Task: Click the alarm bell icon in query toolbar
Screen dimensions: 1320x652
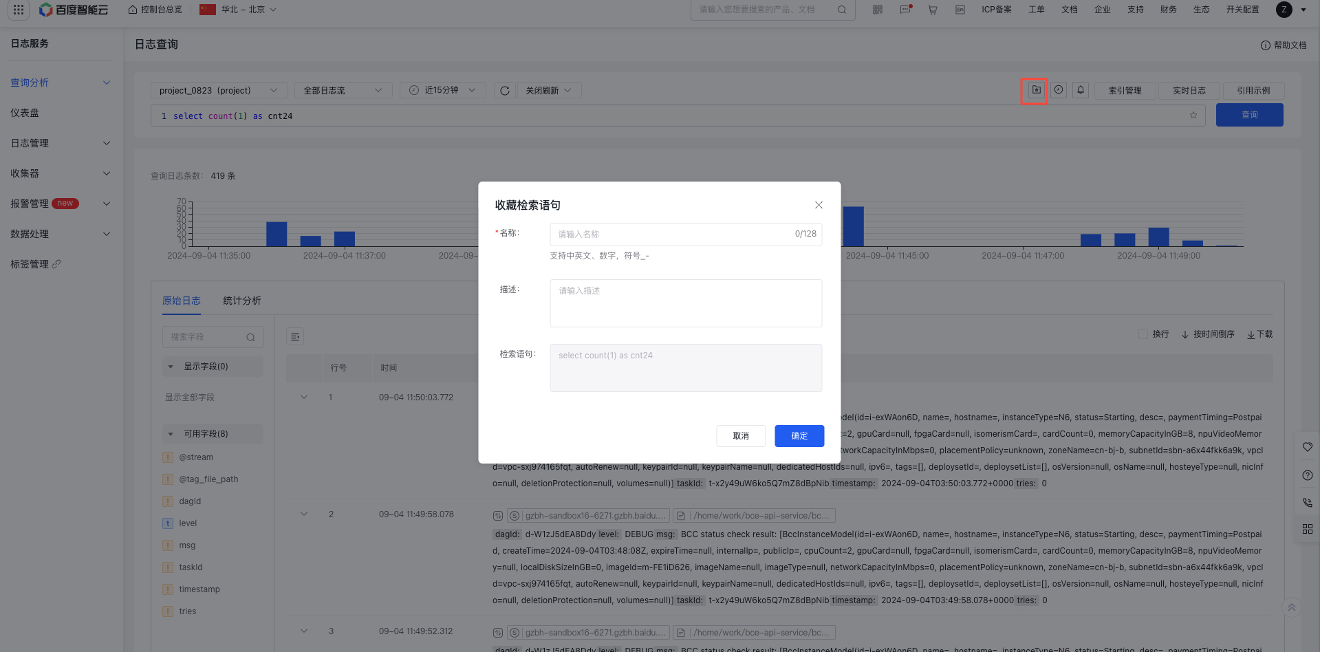Action: pos(1081,90)
